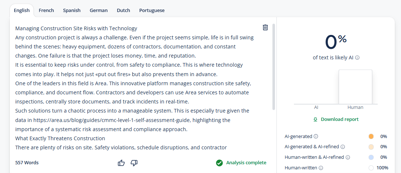Screen dimensions: 401x173
Task: Click the green Analysis complete checkmark
Action: pos(219,163)
